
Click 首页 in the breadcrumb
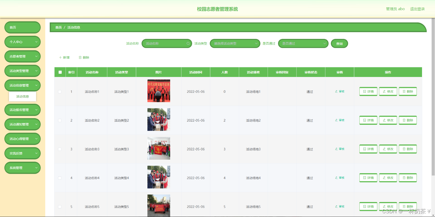(59, 27)
